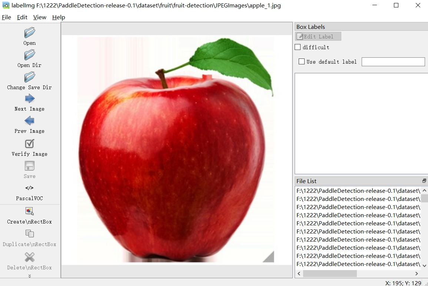The image size is (428, 286).
Task: Close the labelImg window
Action: (x=418, y=5)
